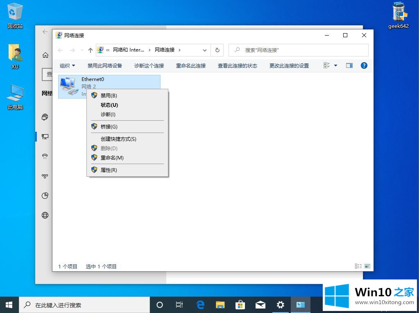419x313 pixels.
Task: Click the 选中 1 个项目 status text
Action: pos(101,266)
